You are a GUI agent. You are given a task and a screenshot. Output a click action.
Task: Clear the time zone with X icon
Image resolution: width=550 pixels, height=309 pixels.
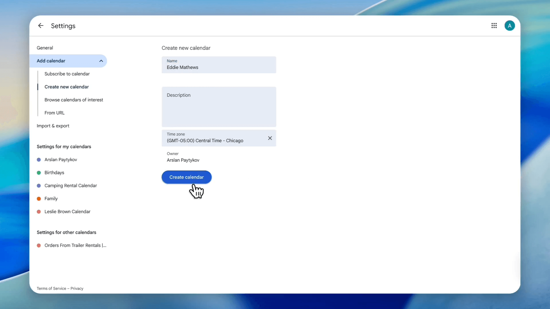pyautogui.click(x=270, y=138)
